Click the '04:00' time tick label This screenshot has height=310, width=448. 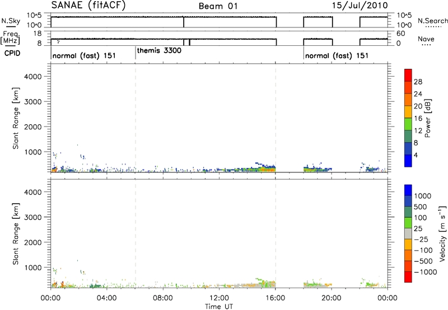tap(106, 298)
